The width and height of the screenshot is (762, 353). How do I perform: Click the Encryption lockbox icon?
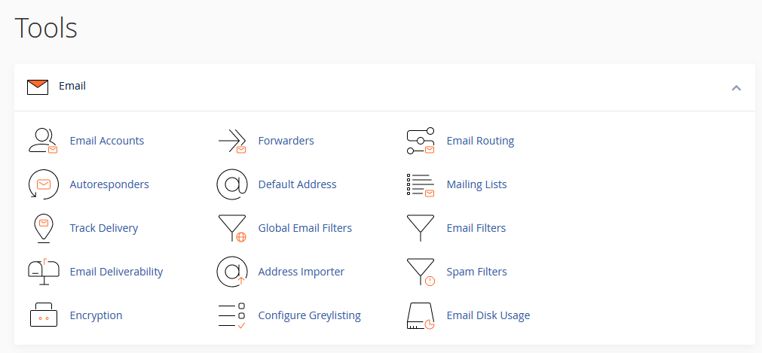point(43,315)
